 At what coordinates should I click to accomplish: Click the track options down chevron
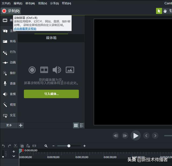coord(14,156)
